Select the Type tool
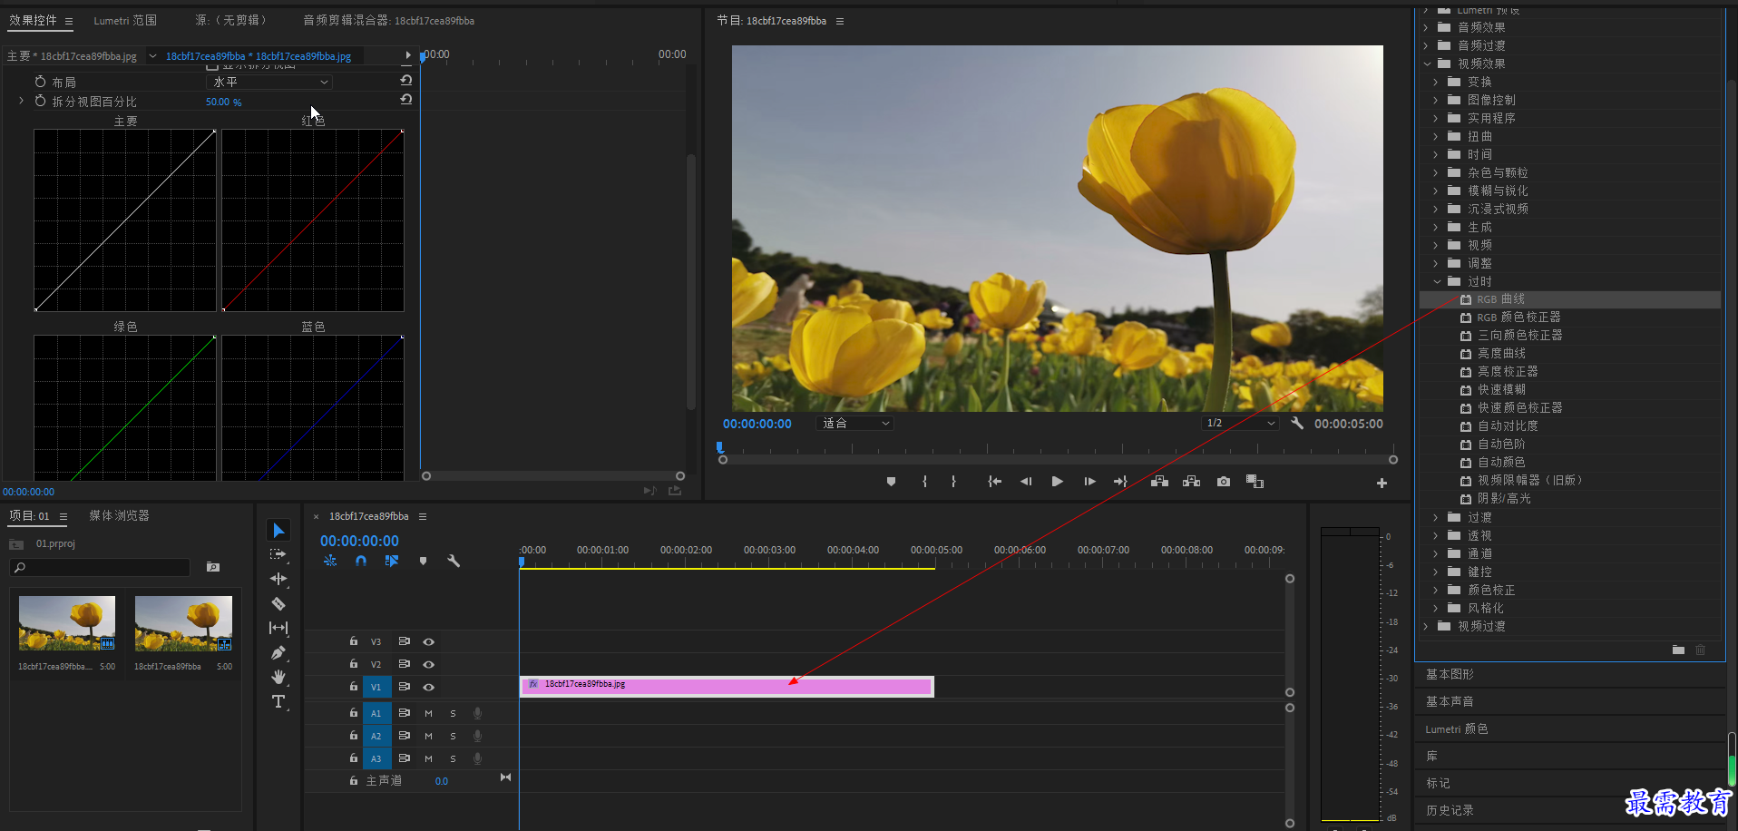Screen dimensions: 1738x831 (x=278, y=701)
